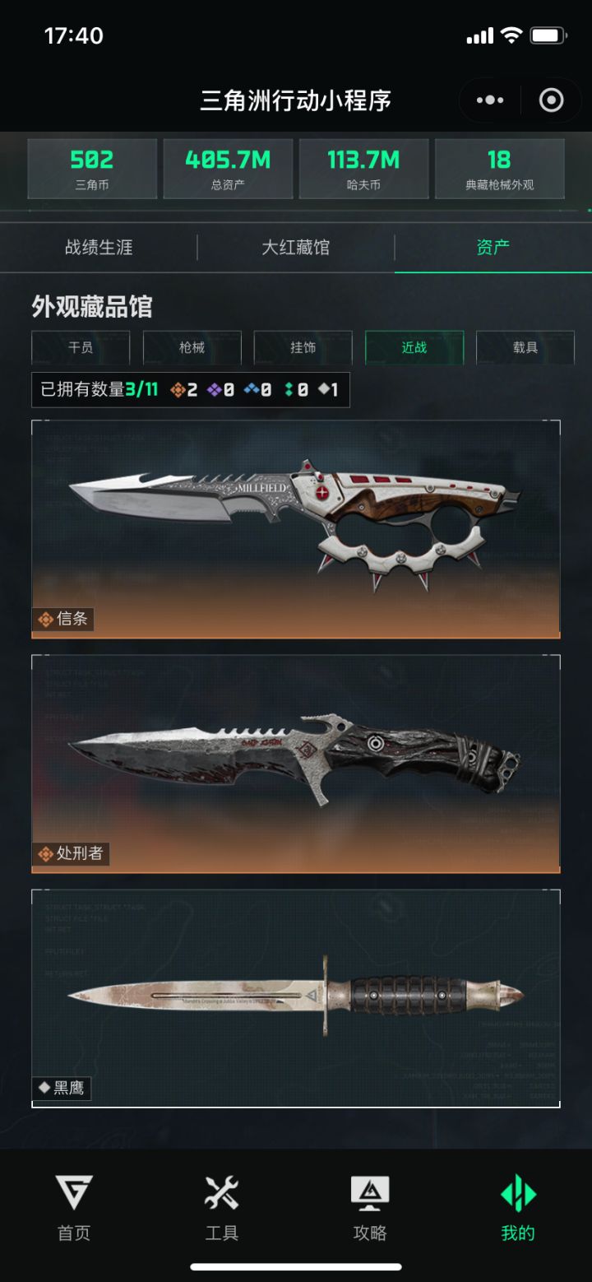This screenshot has height=1282, width=592.
Task: Filter collection by 干员 category
Action: click(81, 347)
